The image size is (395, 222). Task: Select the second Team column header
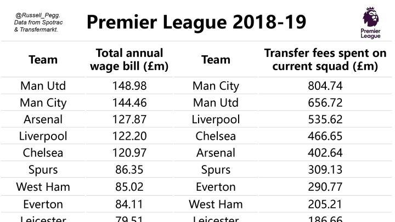pos(216,60)
